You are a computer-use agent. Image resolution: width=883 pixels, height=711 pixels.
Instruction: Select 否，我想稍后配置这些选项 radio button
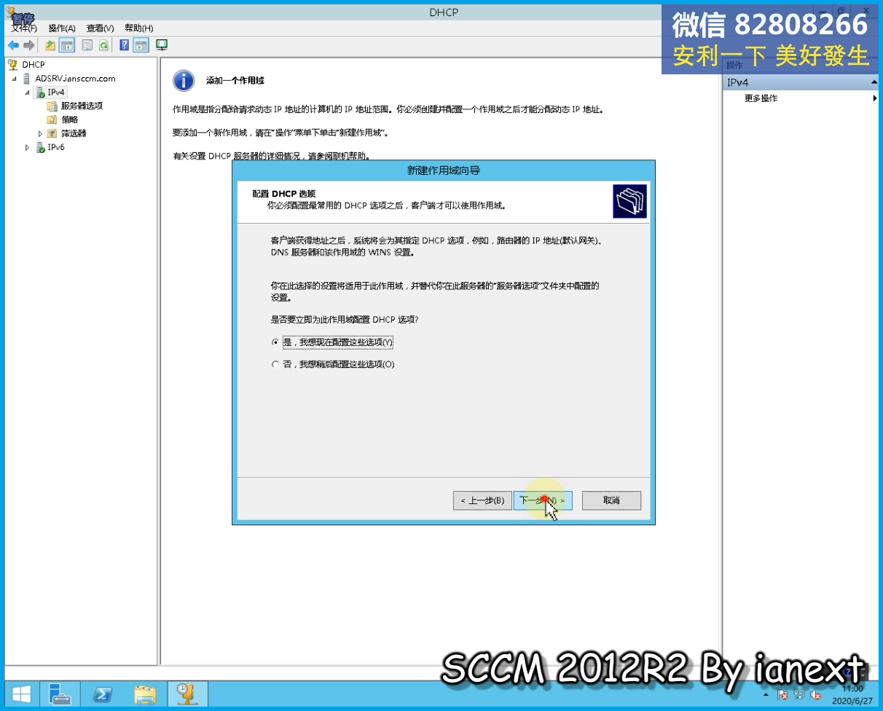[275, 364]
